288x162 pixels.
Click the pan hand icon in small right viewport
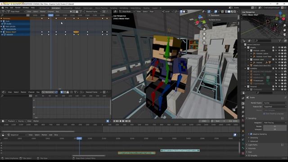pos(284,30)
